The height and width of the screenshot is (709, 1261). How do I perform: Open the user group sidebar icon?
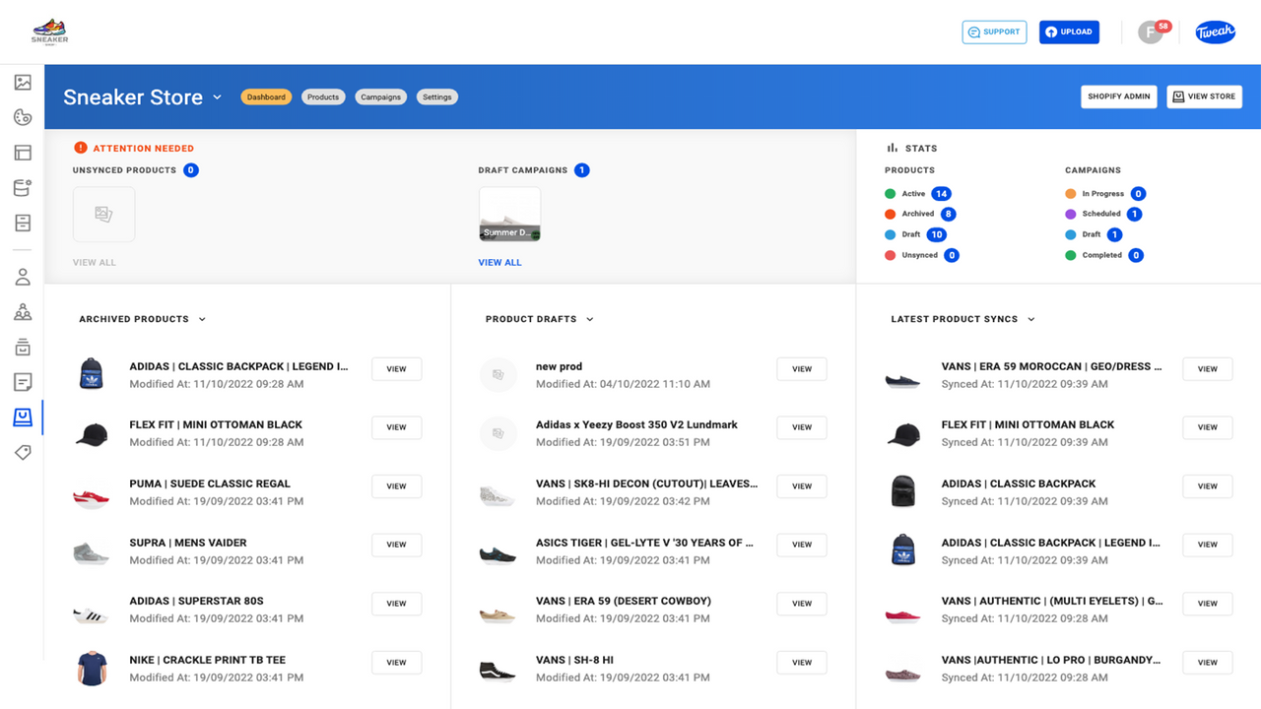(x=23, y=312)
